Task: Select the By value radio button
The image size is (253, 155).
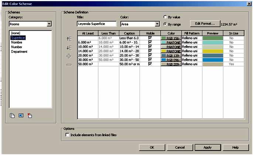Action: pos(165,17)
